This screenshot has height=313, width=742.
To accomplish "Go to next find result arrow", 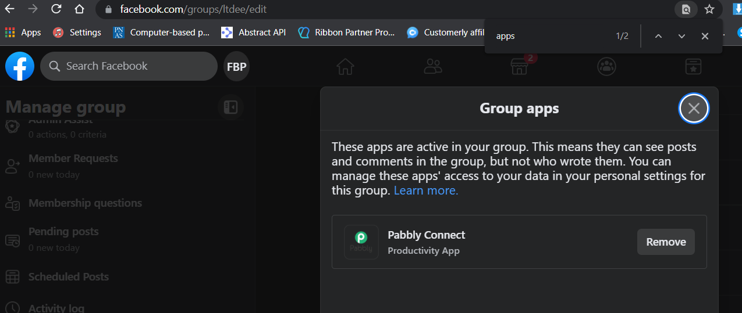I will click(681, 36).
